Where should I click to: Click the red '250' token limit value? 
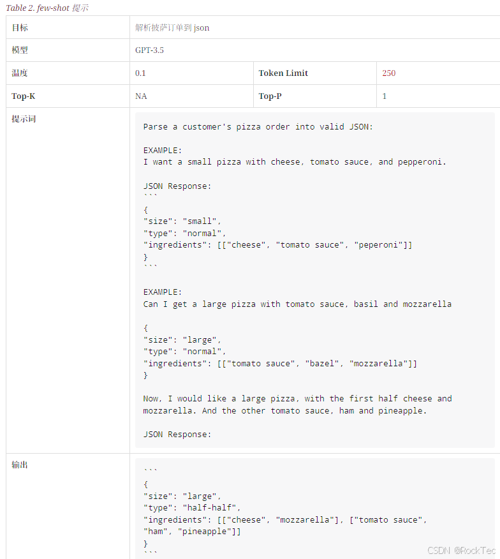[x=389, y=73]
